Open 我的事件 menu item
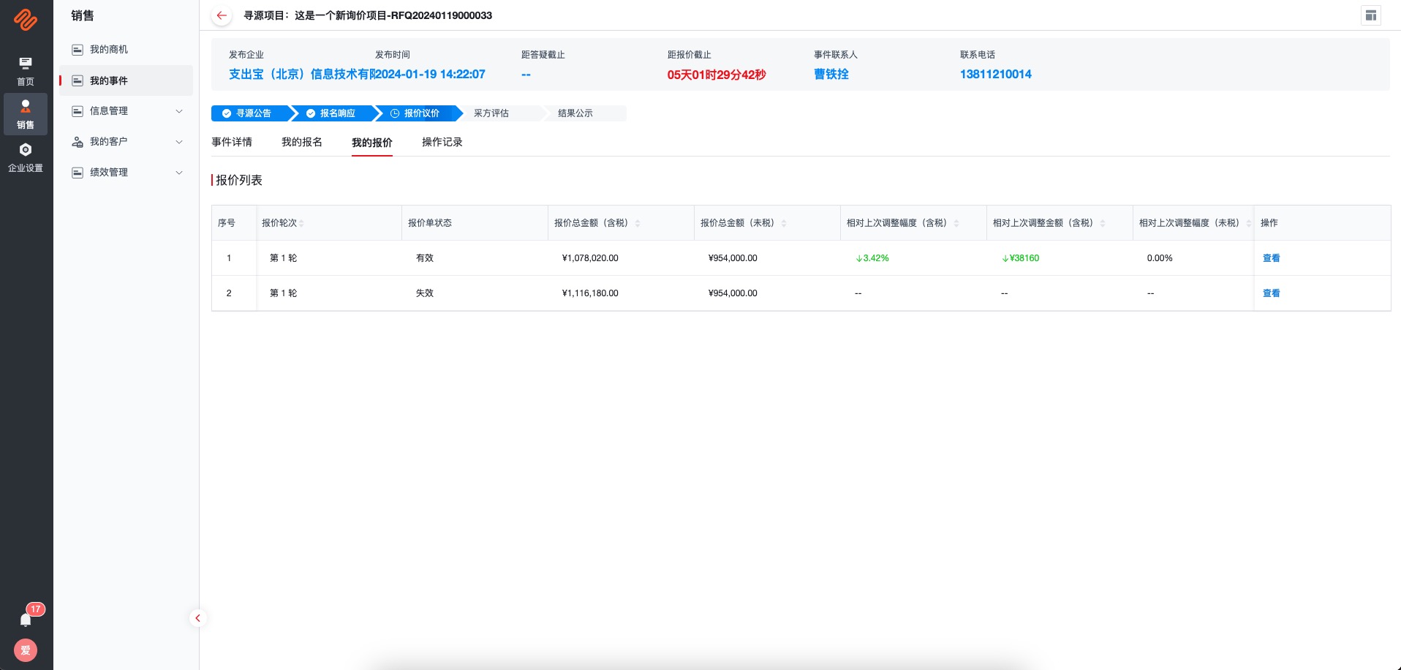Screen dimensions: 1401x670 [x=126, y=80]
